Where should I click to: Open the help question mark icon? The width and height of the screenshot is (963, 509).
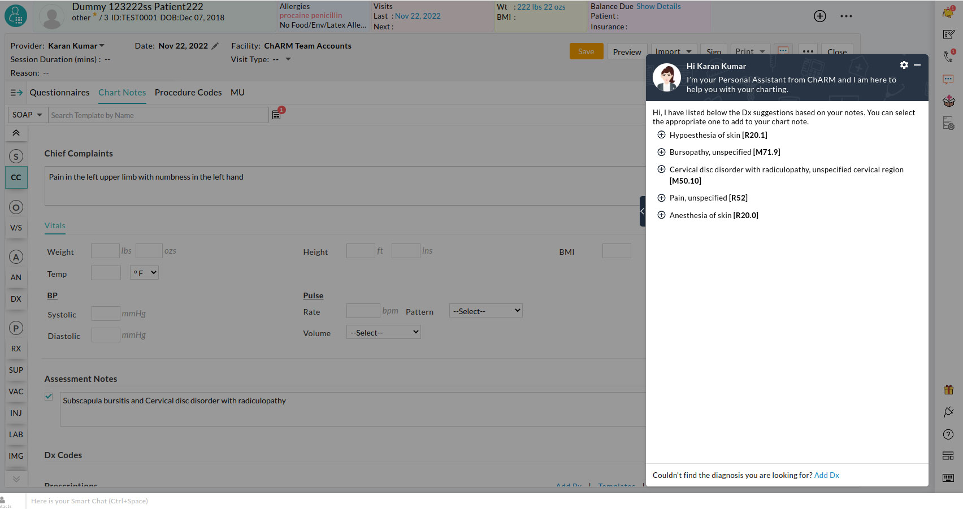coord(948,434)
